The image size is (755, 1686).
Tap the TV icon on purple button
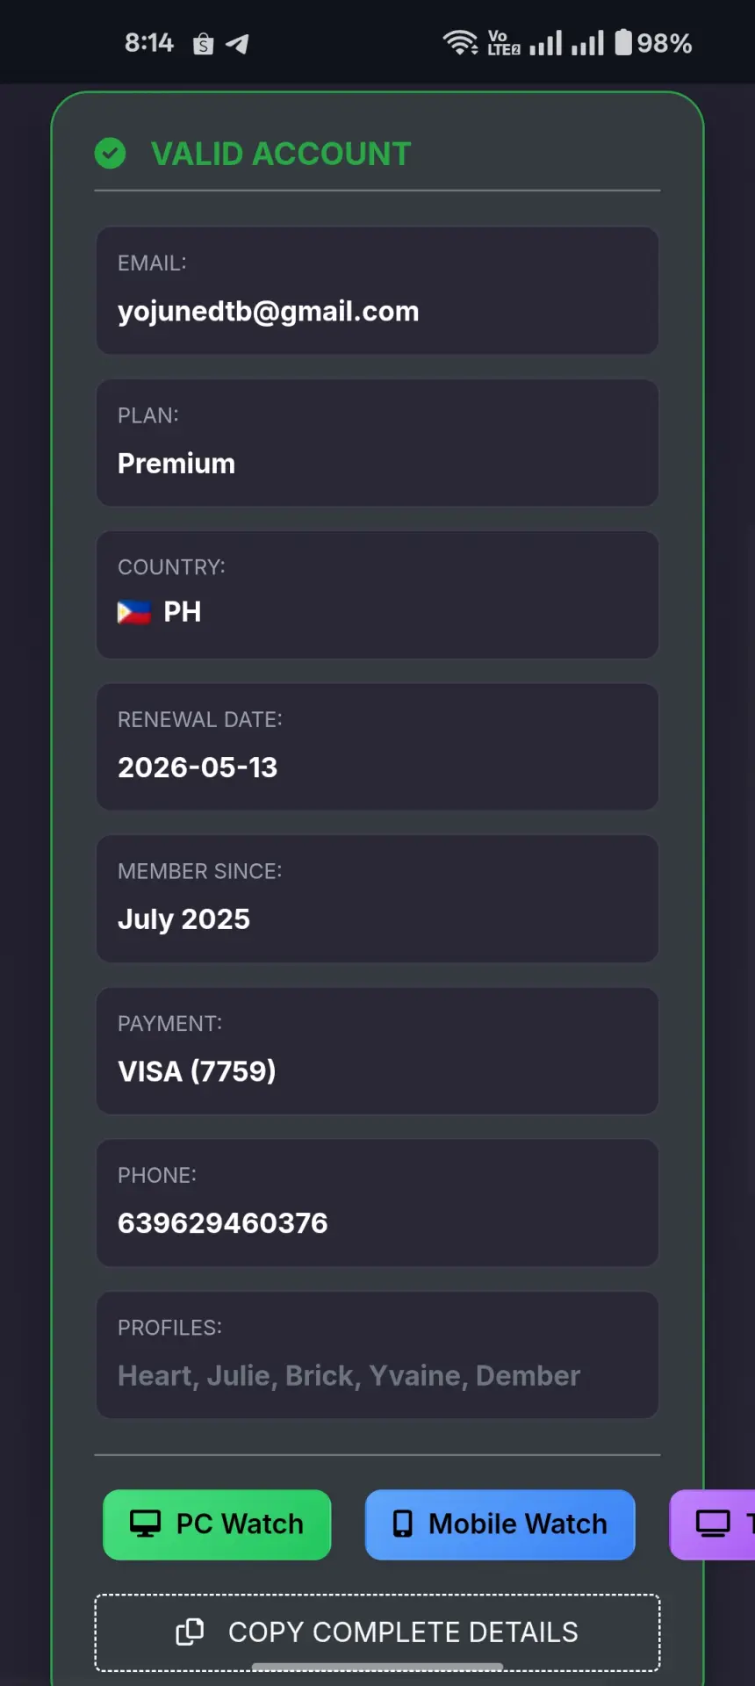713,1524
